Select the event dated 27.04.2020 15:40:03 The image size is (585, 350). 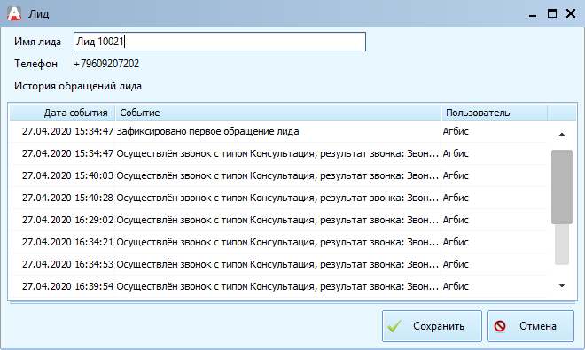click(278, 175)
